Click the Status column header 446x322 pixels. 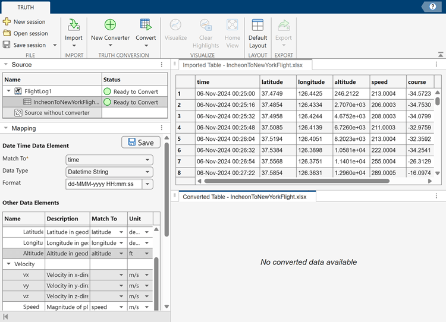click(134, 80)
